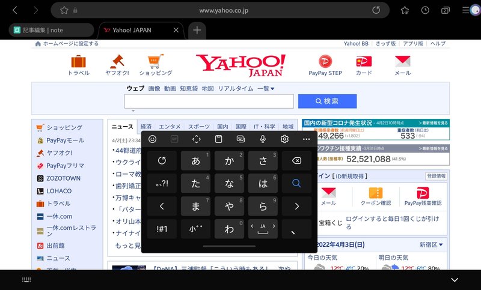Open the bookmarks list icon
Viewport: 481px width, 290px height.
(x=405, y=10)
